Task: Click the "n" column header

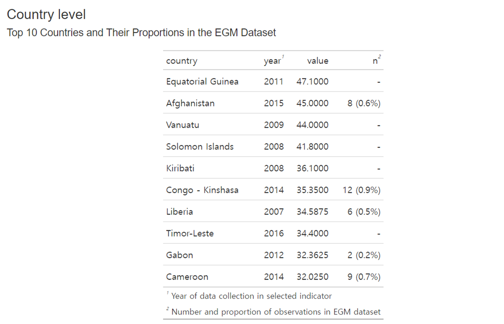Action: [x=375, y=61]
